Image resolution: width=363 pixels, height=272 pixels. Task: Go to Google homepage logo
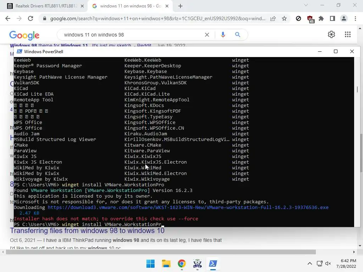24,35
